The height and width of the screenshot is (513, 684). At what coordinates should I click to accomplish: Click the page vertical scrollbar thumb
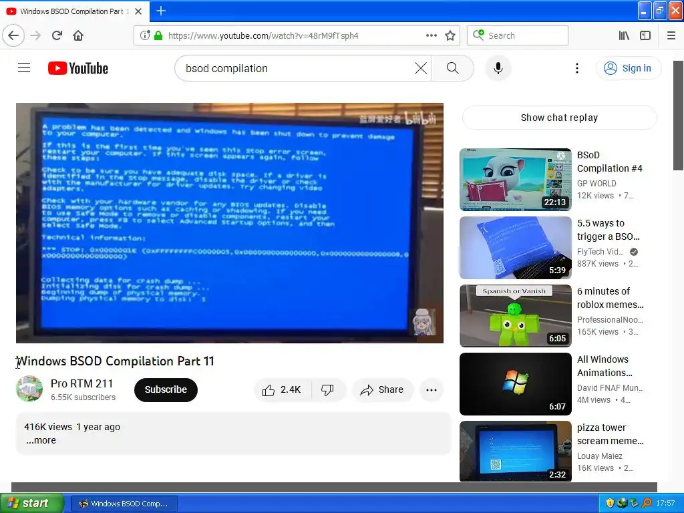[x=678, y=116]
